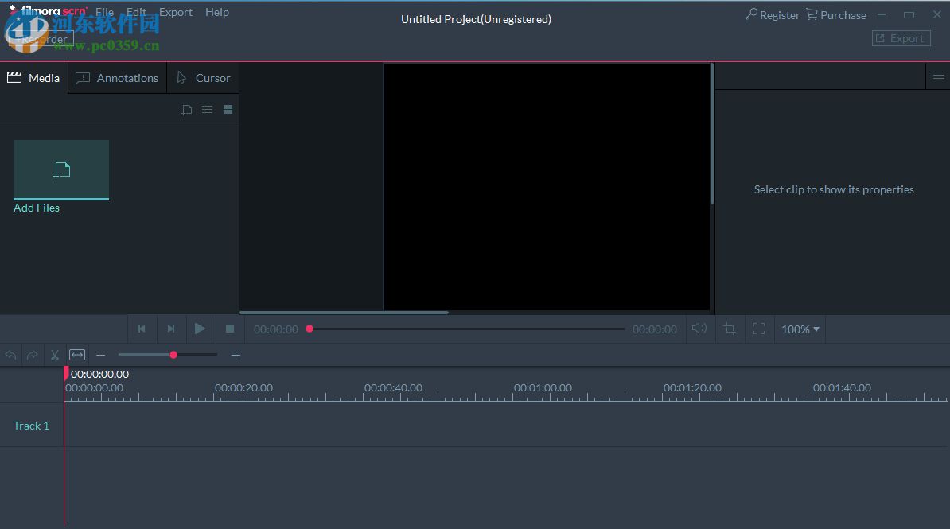Open the Cursor tab
950x529 pixels.
203,78
